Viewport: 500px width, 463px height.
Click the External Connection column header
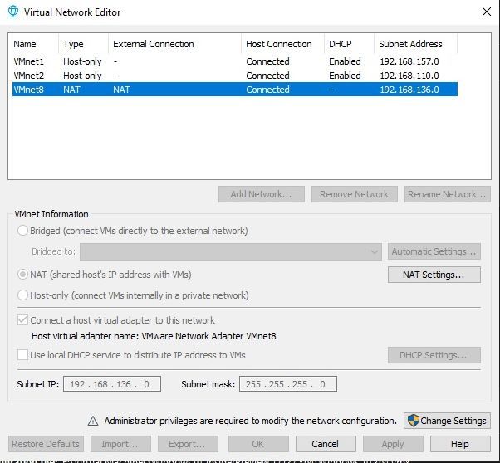(174, 44)
